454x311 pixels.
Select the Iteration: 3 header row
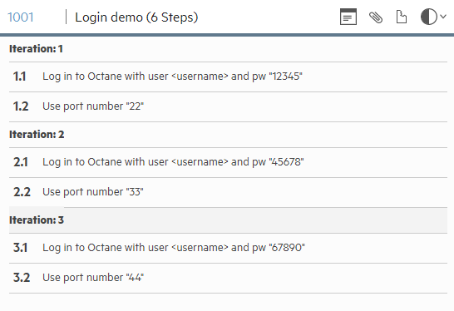(228, 220)
